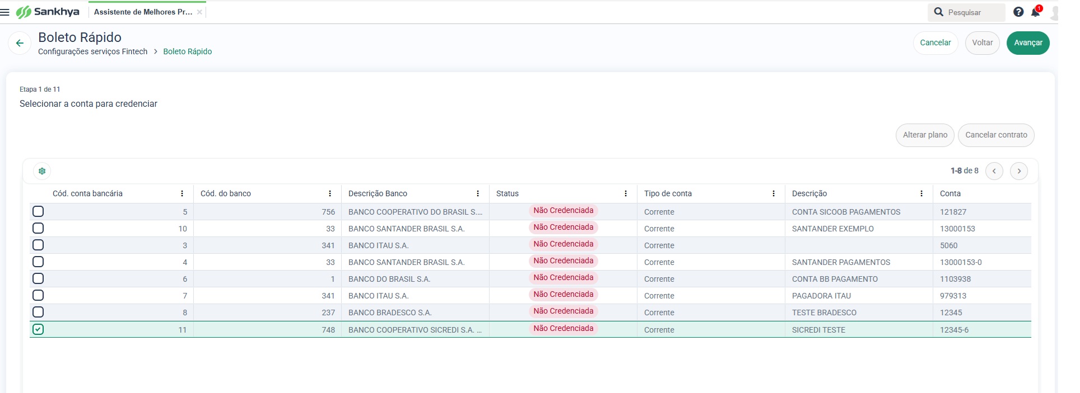
Task: Open Cód. conta bancária column menu
Action: point(182,193)
